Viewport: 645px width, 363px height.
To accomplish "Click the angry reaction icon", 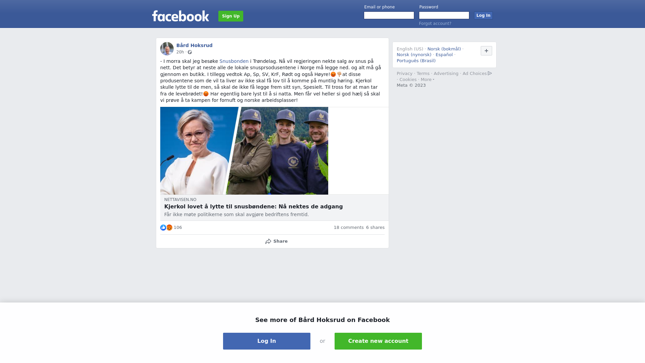I will click(x=169, y=228).
